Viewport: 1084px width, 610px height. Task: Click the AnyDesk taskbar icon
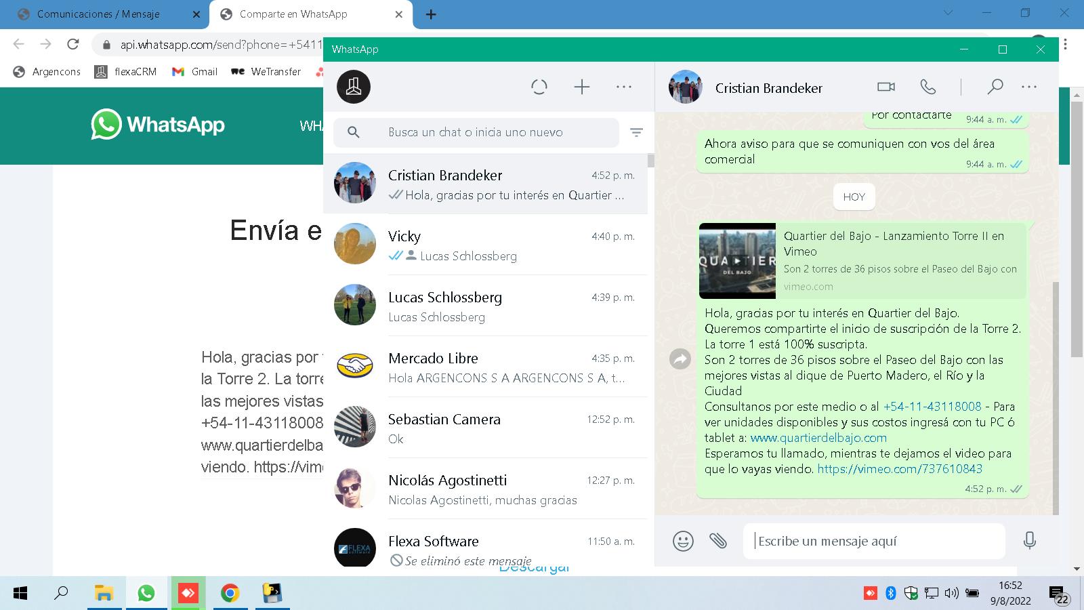pos(188,593)
